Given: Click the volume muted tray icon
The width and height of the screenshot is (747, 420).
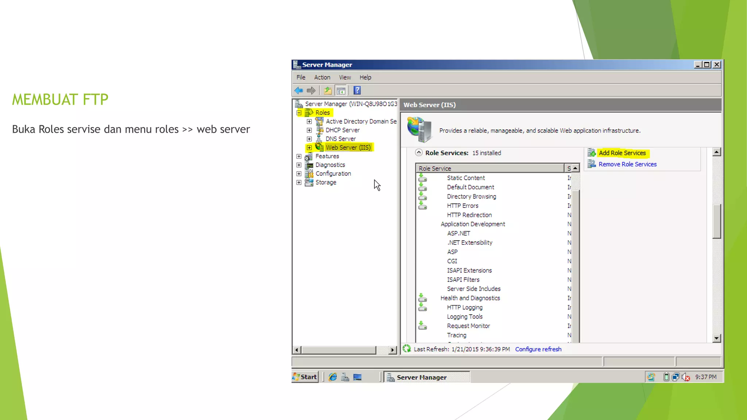Looking at the screenshot, I should pyautogui.click(x=686, y=377).
